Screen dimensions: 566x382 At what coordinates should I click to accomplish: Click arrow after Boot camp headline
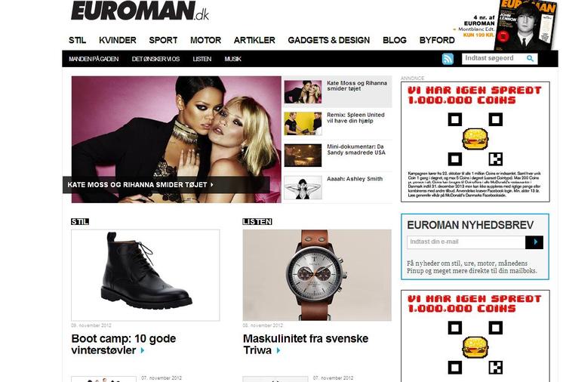coord(143,350)
